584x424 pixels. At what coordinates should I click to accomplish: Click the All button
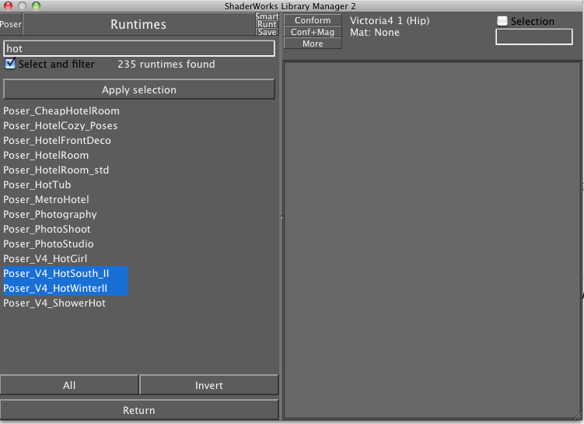[x=69, y=385]
